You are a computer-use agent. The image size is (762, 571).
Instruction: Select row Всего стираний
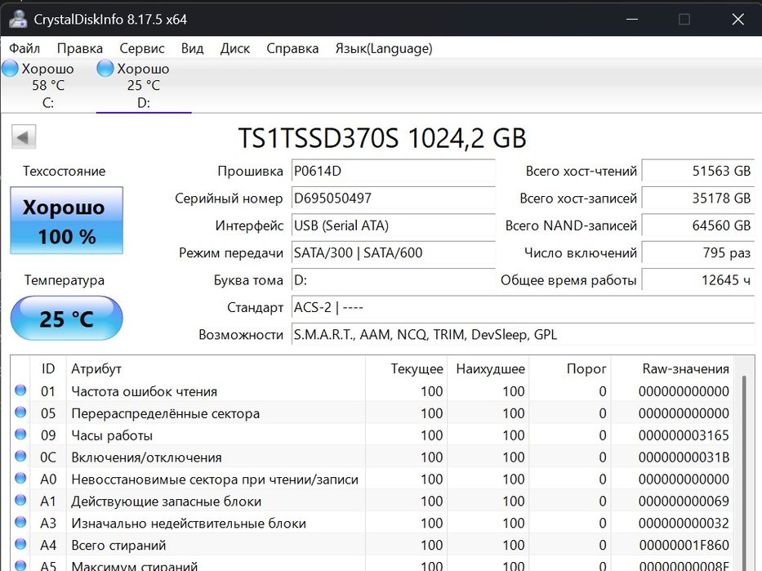click(x=372, y=545)
